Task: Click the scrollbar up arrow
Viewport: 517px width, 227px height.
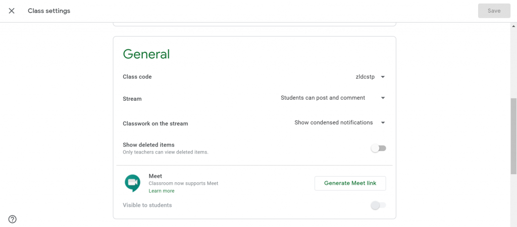Action: pos(513,26)
